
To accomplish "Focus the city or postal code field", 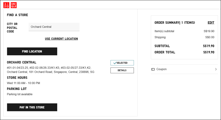I will coord(54,27).
